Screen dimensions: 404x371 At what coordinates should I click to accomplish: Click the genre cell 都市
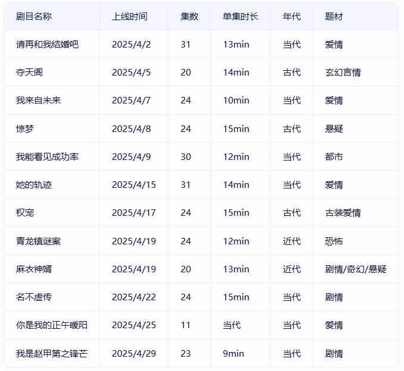(x=334, y=156)
